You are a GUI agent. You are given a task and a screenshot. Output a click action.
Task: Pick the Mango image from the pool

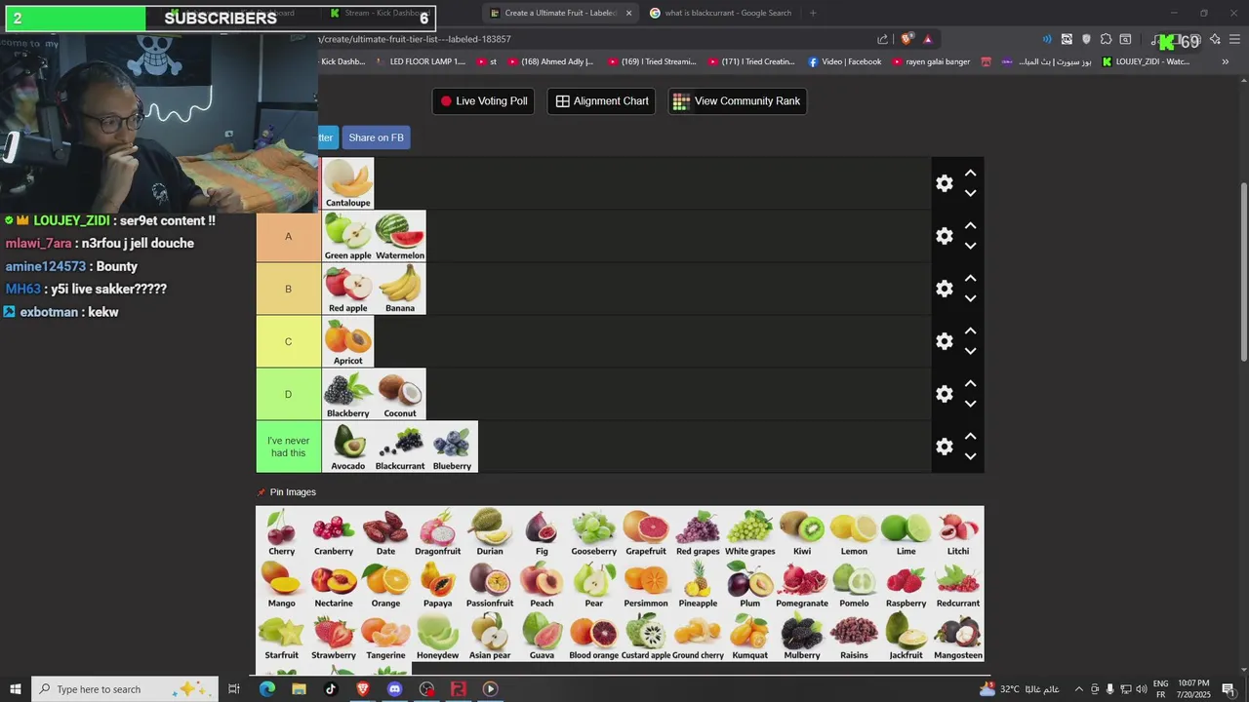[282, 584]
